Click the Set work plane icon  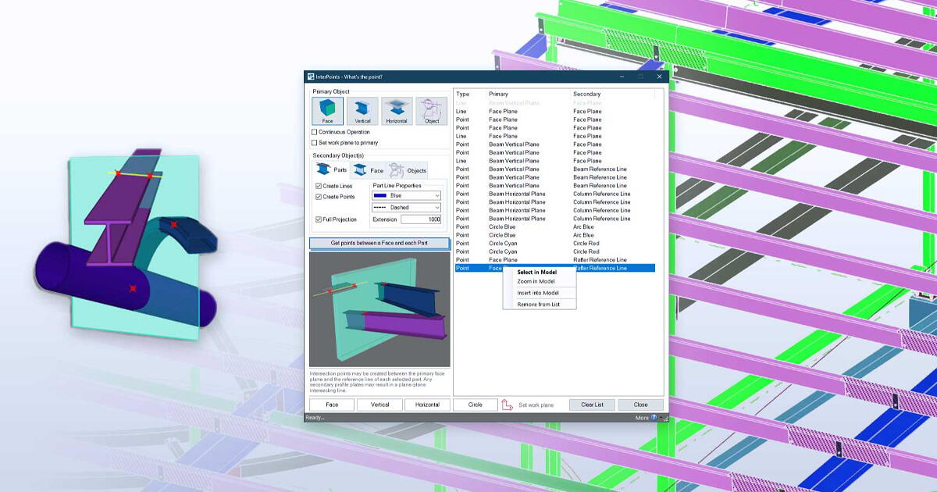[506, 404]
